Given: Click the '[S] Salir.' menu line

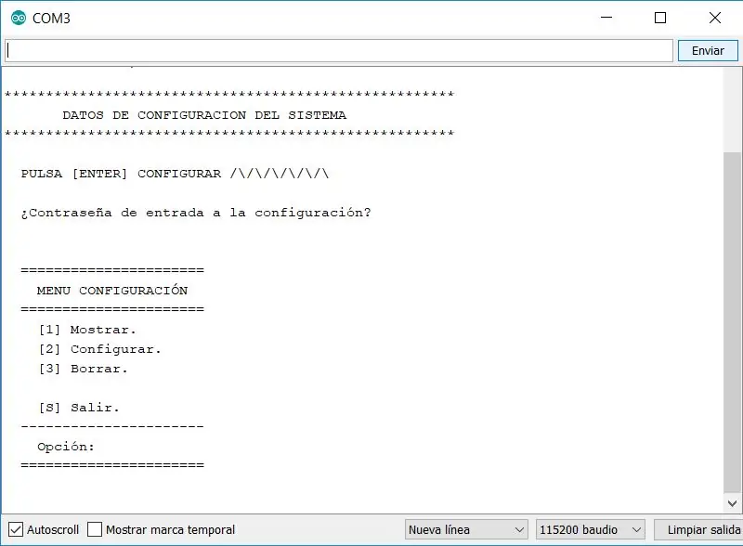Looking at the screenshot, I should click(x=79, y=407).
